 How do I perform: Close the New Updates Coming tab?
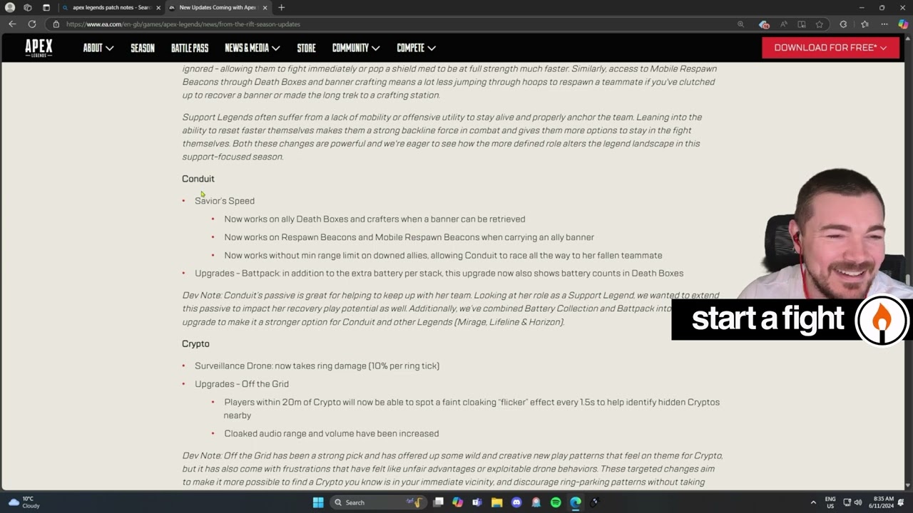tap(265, 7)
